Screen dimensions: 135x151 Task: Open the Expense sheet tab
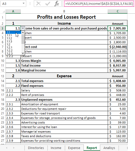point(74,148)
